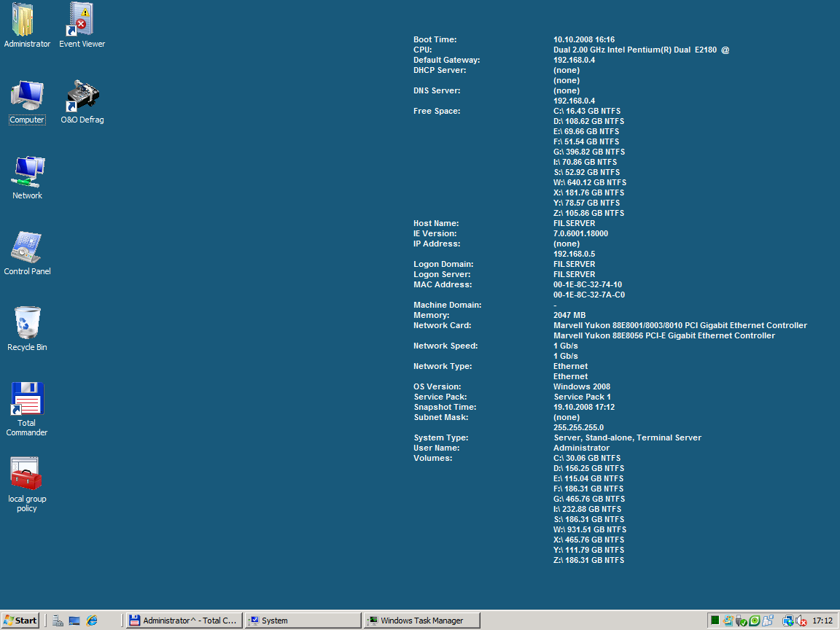Select the local group policy icon

point(27,485)
